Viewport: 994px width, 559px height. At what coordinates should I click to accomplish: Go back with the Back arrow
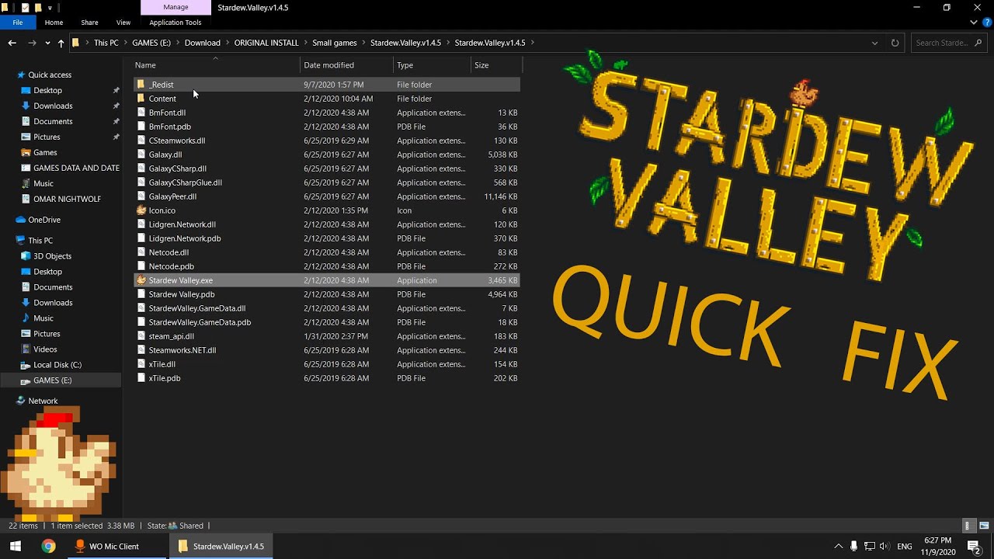(x=12, y=43)
